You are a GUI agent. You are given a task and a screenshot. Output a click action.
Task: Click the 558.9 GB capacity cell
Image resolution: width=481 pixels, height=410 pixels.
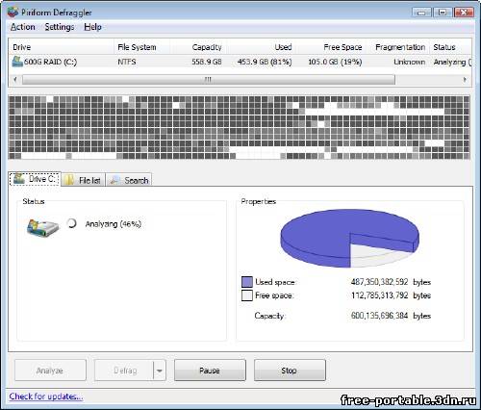tap(207, 62)
